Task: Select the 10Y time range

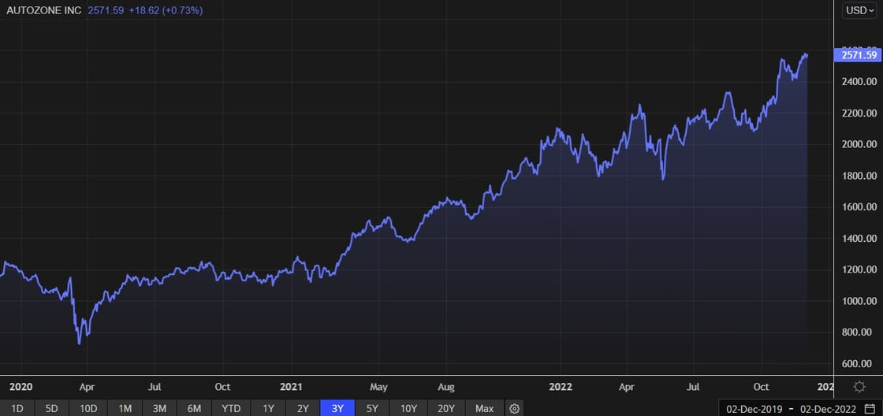Action: (409, 408)
